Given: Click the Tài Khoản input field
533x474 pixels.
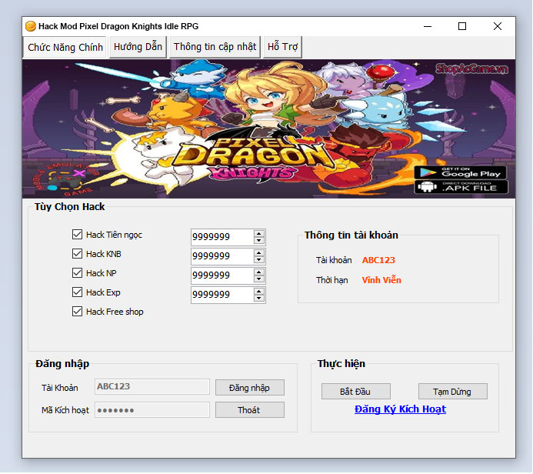Looking at the screenshot, I should [x=152, y=386].
